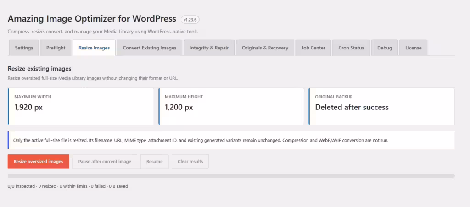Click the MAXIMUM WIDTH label
This screenshot has height=207, width=470.
(33, 97)
